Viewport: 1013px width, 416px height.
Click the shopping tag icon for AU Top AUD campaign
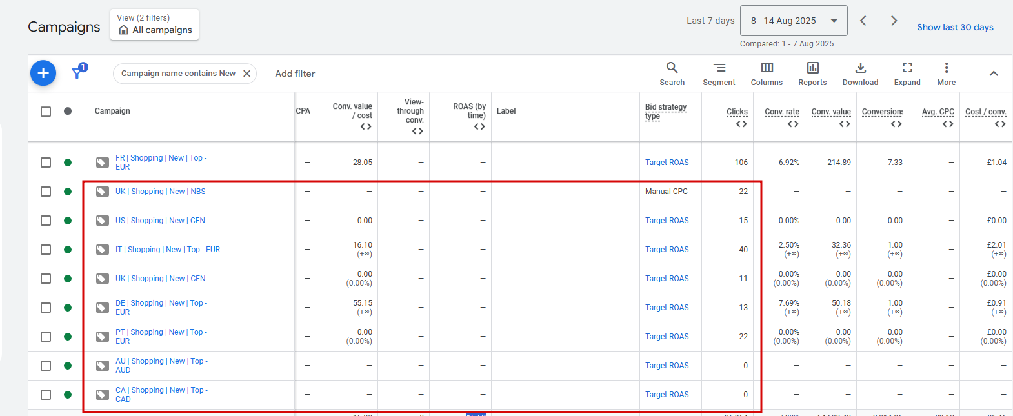tap(102, 366)
